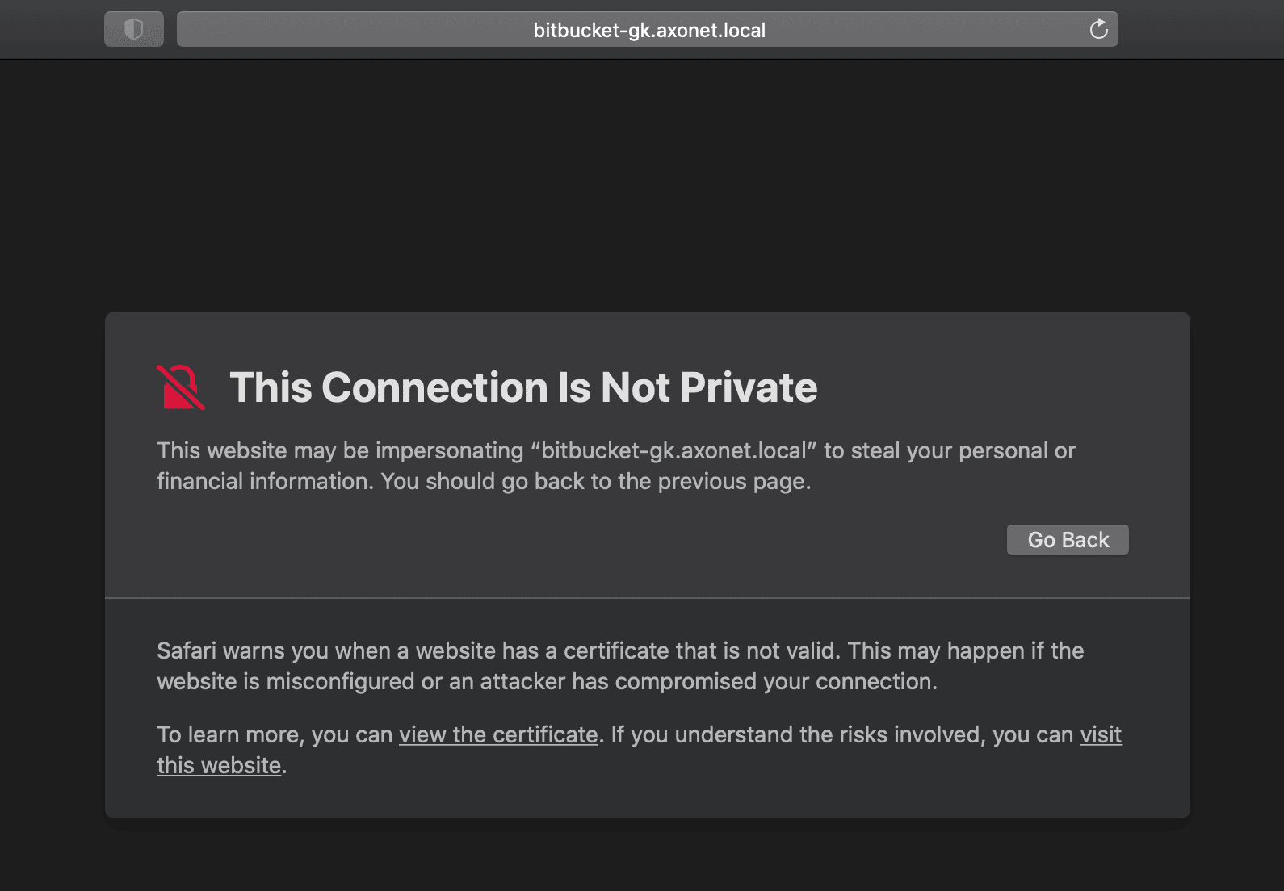Click the "This Connection Is Not Private" heading

523,387
